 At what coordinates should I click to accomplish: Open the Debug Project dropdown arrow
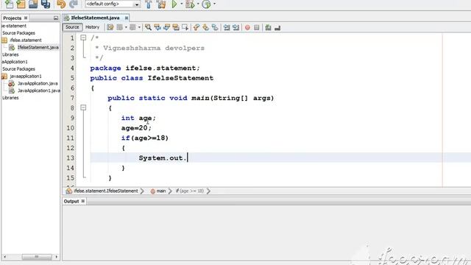point(198,4)
